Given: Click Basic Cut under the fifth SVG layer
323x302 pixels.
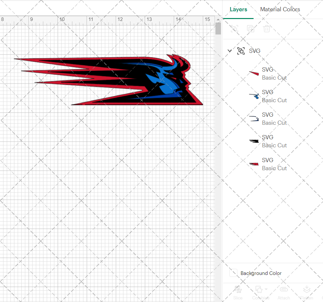Looking at the screenshot, I should [x=274, y=168].
